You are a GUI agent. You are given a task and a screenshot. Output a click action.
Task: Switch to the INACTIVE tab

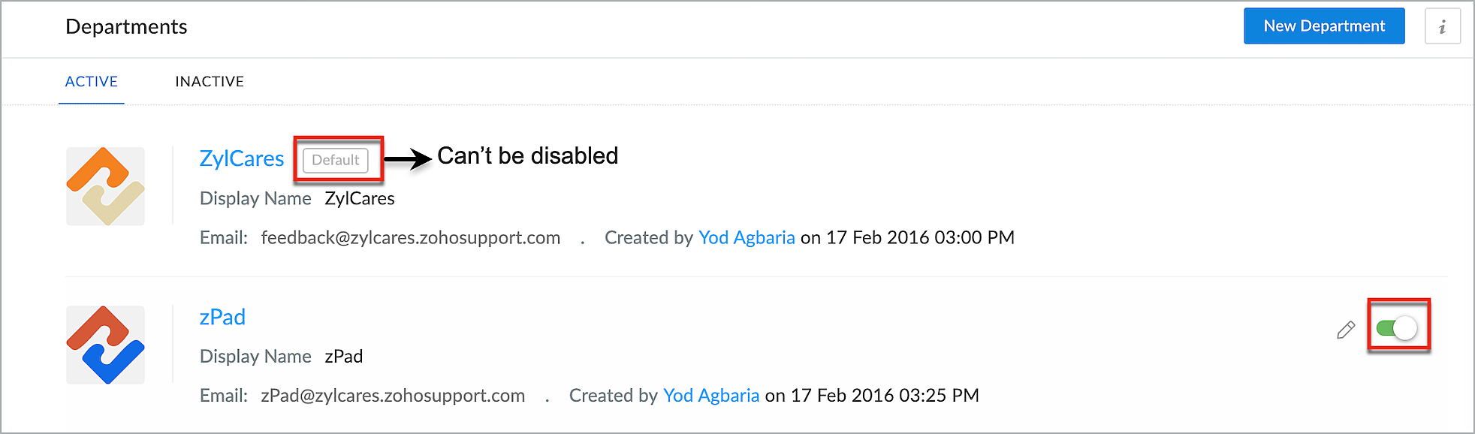point(210,81)
